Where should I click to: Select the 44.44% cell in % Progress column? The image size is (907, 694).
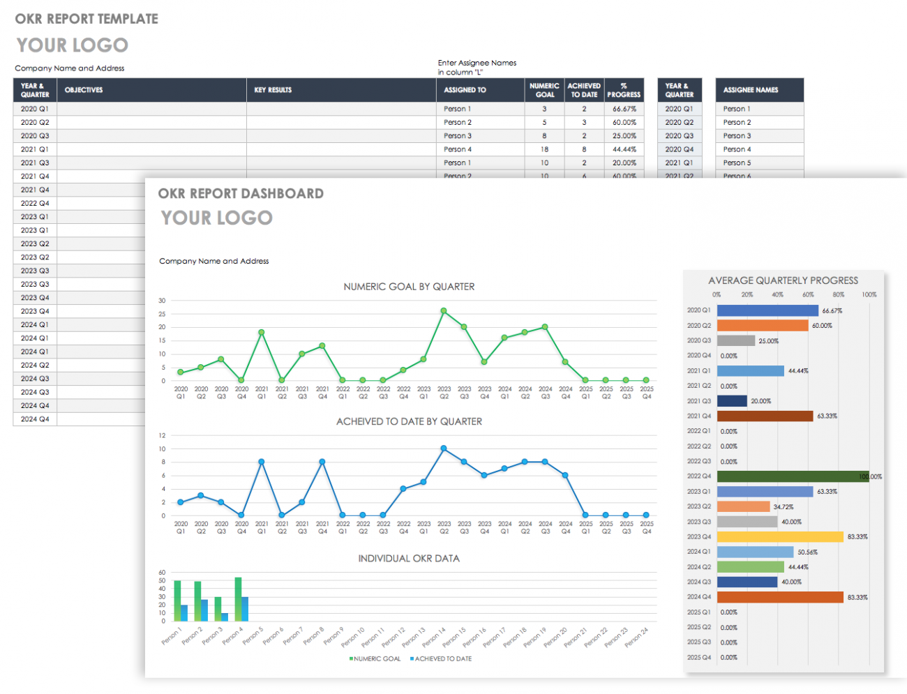[x=624, y=149]
